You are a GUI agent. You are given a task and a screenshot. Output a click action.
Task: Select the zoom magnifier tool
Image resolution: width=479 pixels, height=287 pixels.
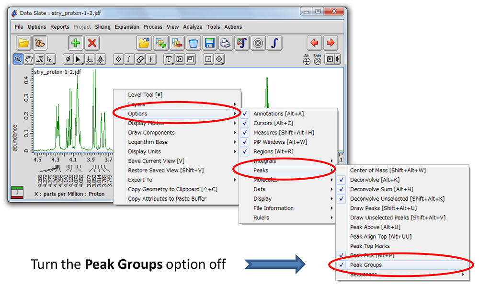18,59
